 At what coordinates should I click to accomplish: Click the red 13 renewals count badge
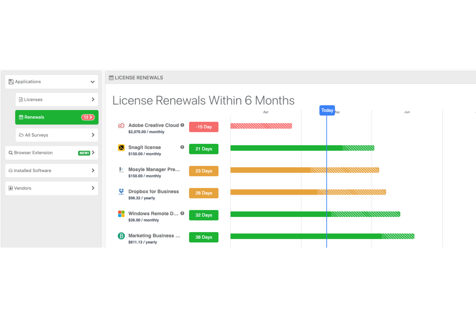point(88,117)
